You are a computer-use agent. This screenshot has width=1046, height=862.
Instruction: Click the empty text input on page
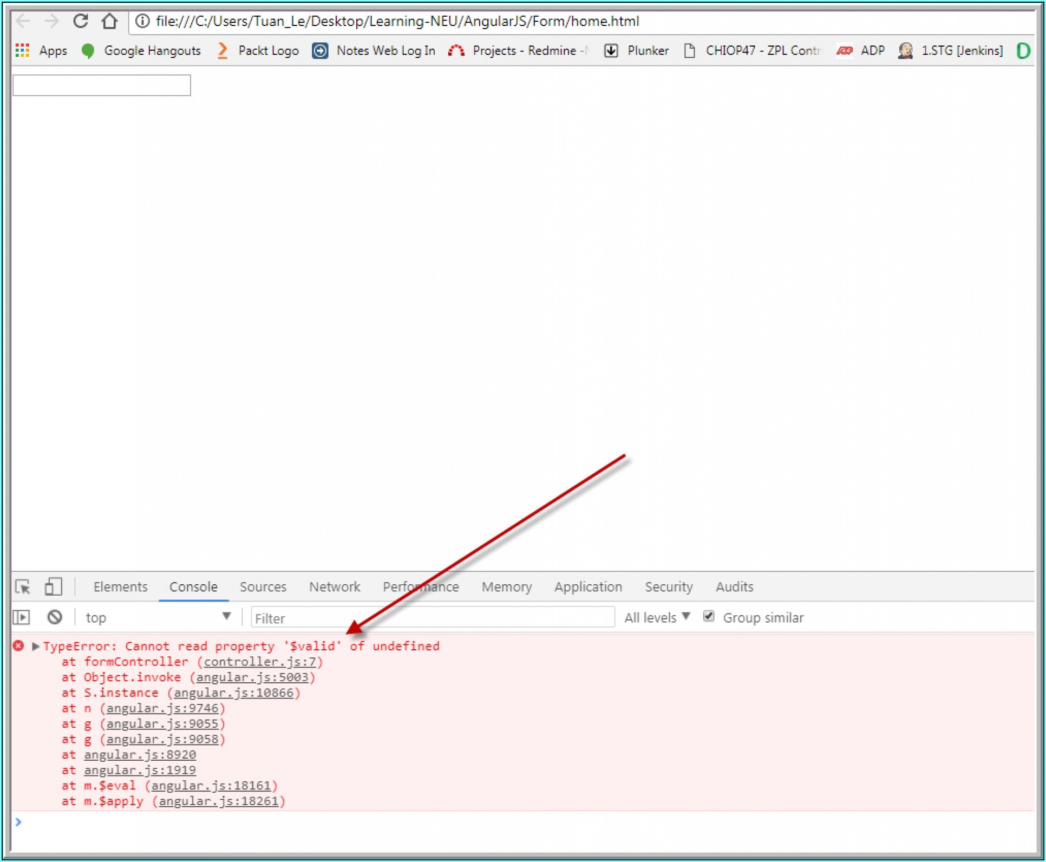coord(102,85)
